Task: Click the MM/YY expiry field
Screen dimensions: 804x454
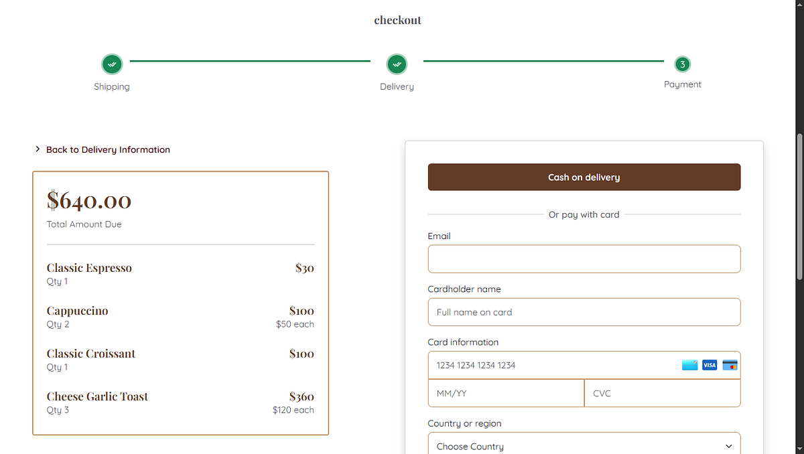Action: click(506, 393)
